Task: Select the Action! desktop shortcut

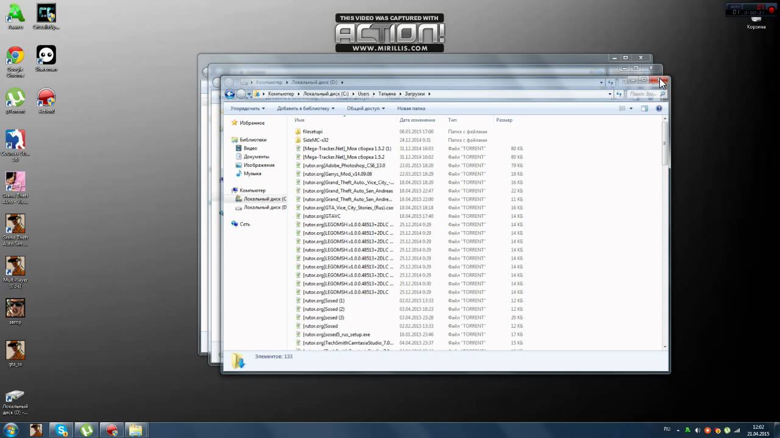Action: 46,101
